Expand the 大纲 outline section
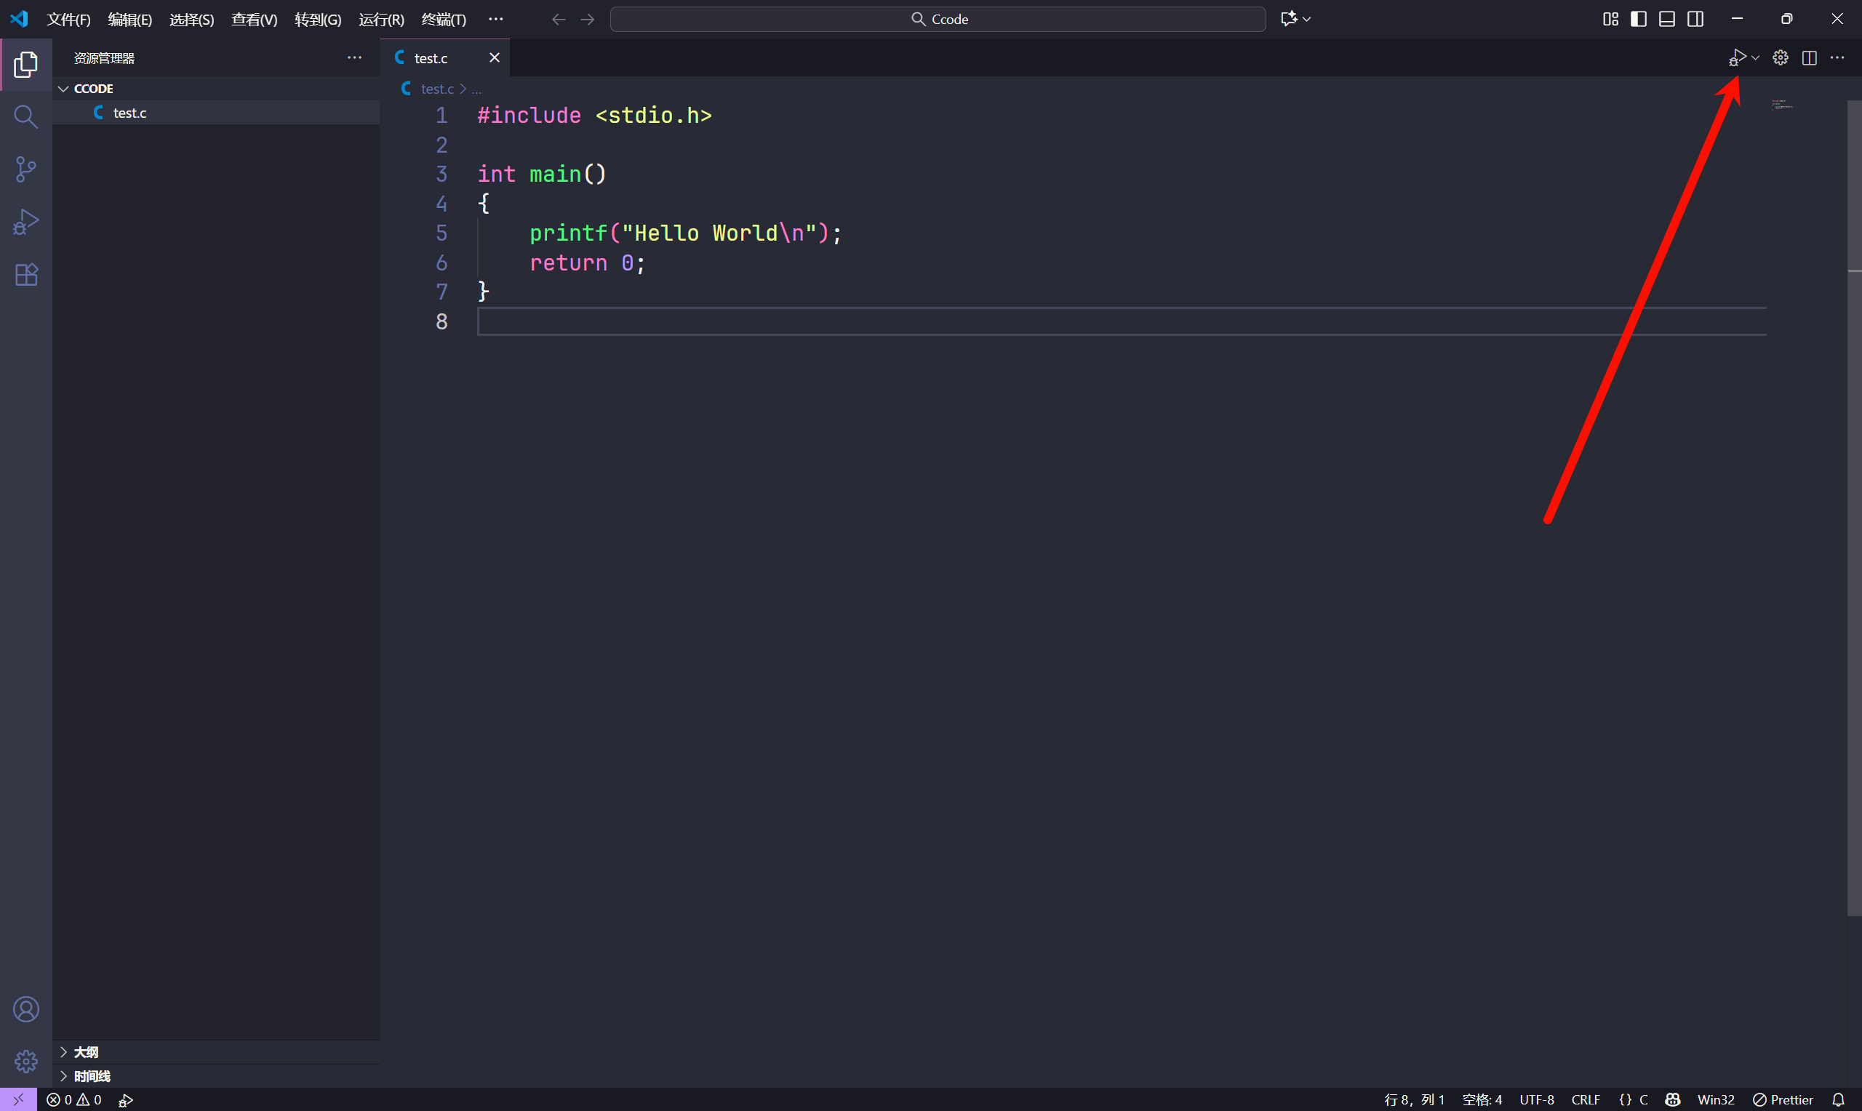This screenshot has height=1111, width=1862. [85, 1052]
